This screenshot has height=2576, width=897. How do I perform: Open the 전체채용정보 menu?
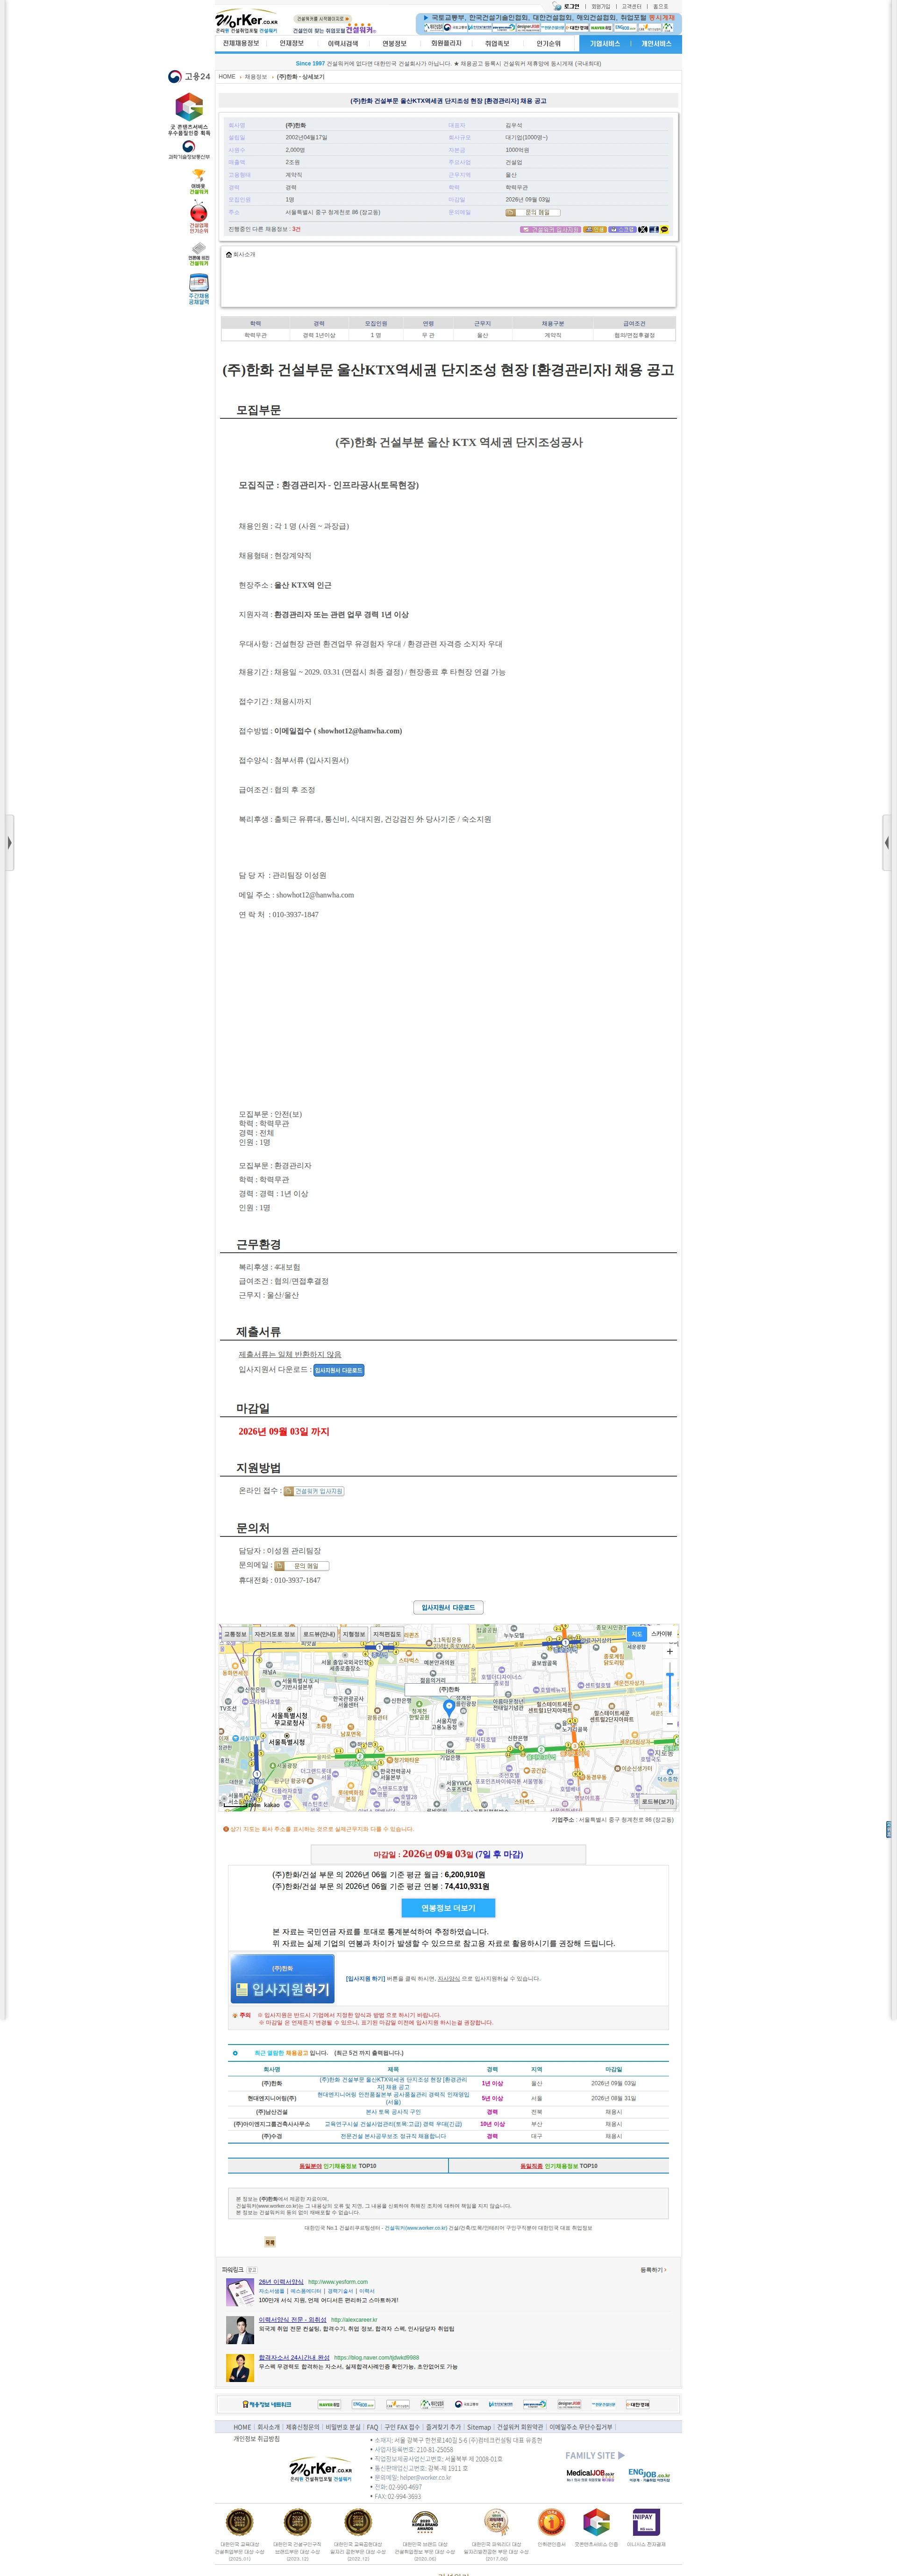240,44
